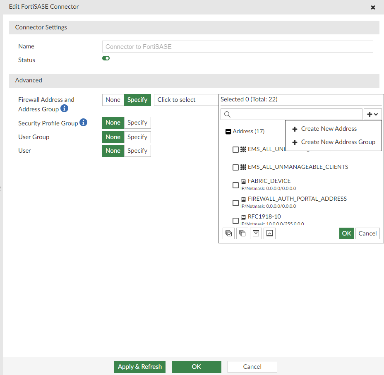Click the EMS_ALL_UNMANAGEABLE_CLIENTS group icon
Screen dimensions: 384x375
pyautogui.click(x=243, y=167)
